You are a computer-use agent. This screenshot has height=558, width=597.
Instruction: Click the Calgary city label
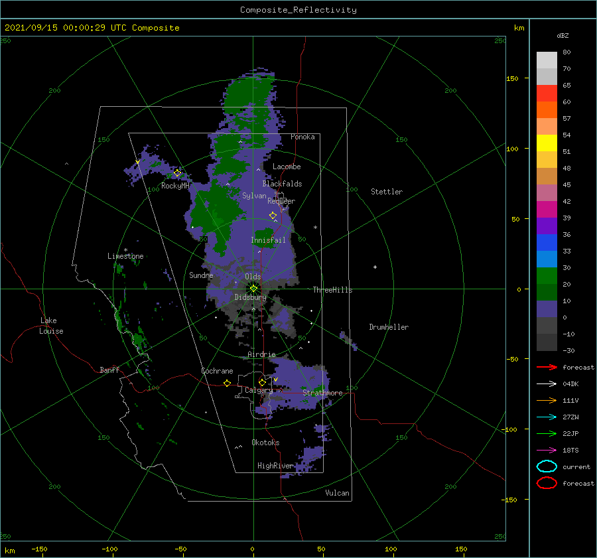click(259, 390)
